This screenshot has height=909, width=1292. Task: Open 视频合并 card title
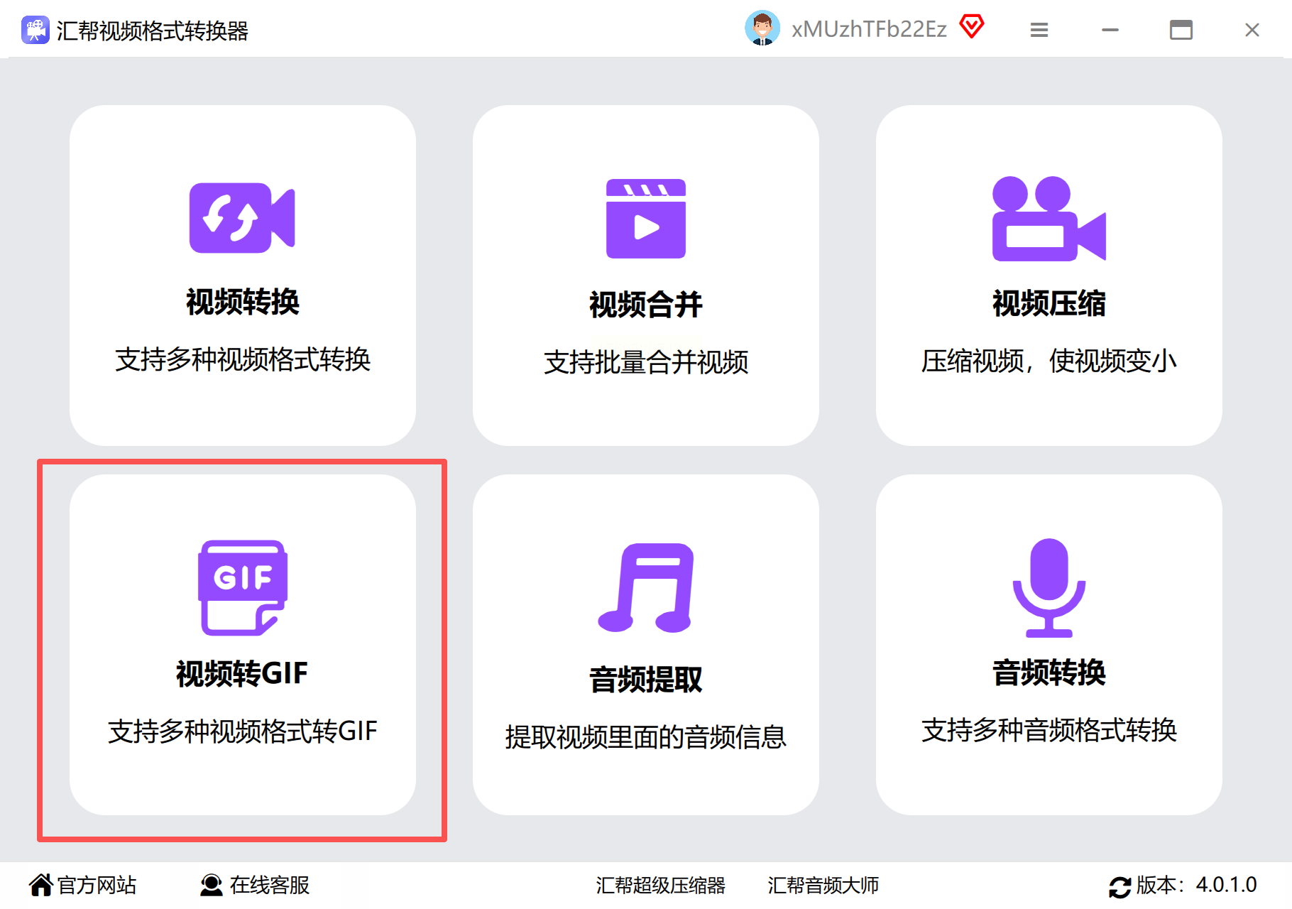(646, 305)
